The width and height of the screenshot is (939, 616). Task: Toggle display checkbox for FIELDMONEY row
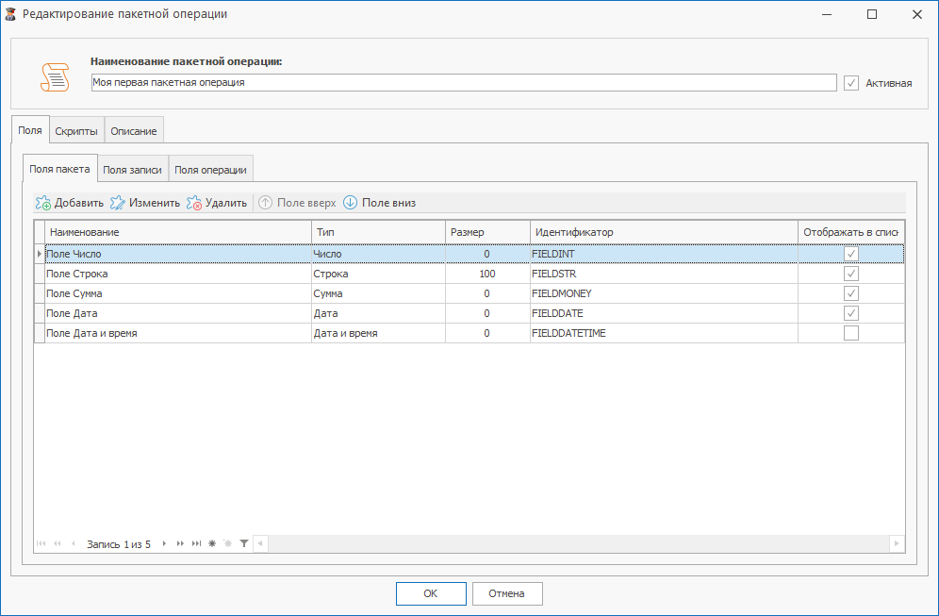(x=851, y=293)
